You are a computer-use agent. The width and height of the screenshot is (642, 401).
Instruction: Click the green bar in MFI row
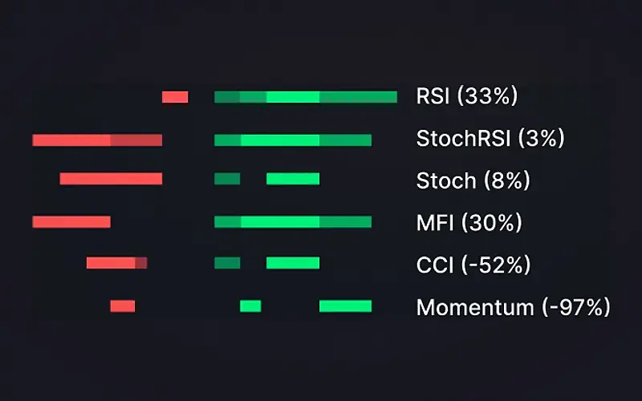coord(293,222)
